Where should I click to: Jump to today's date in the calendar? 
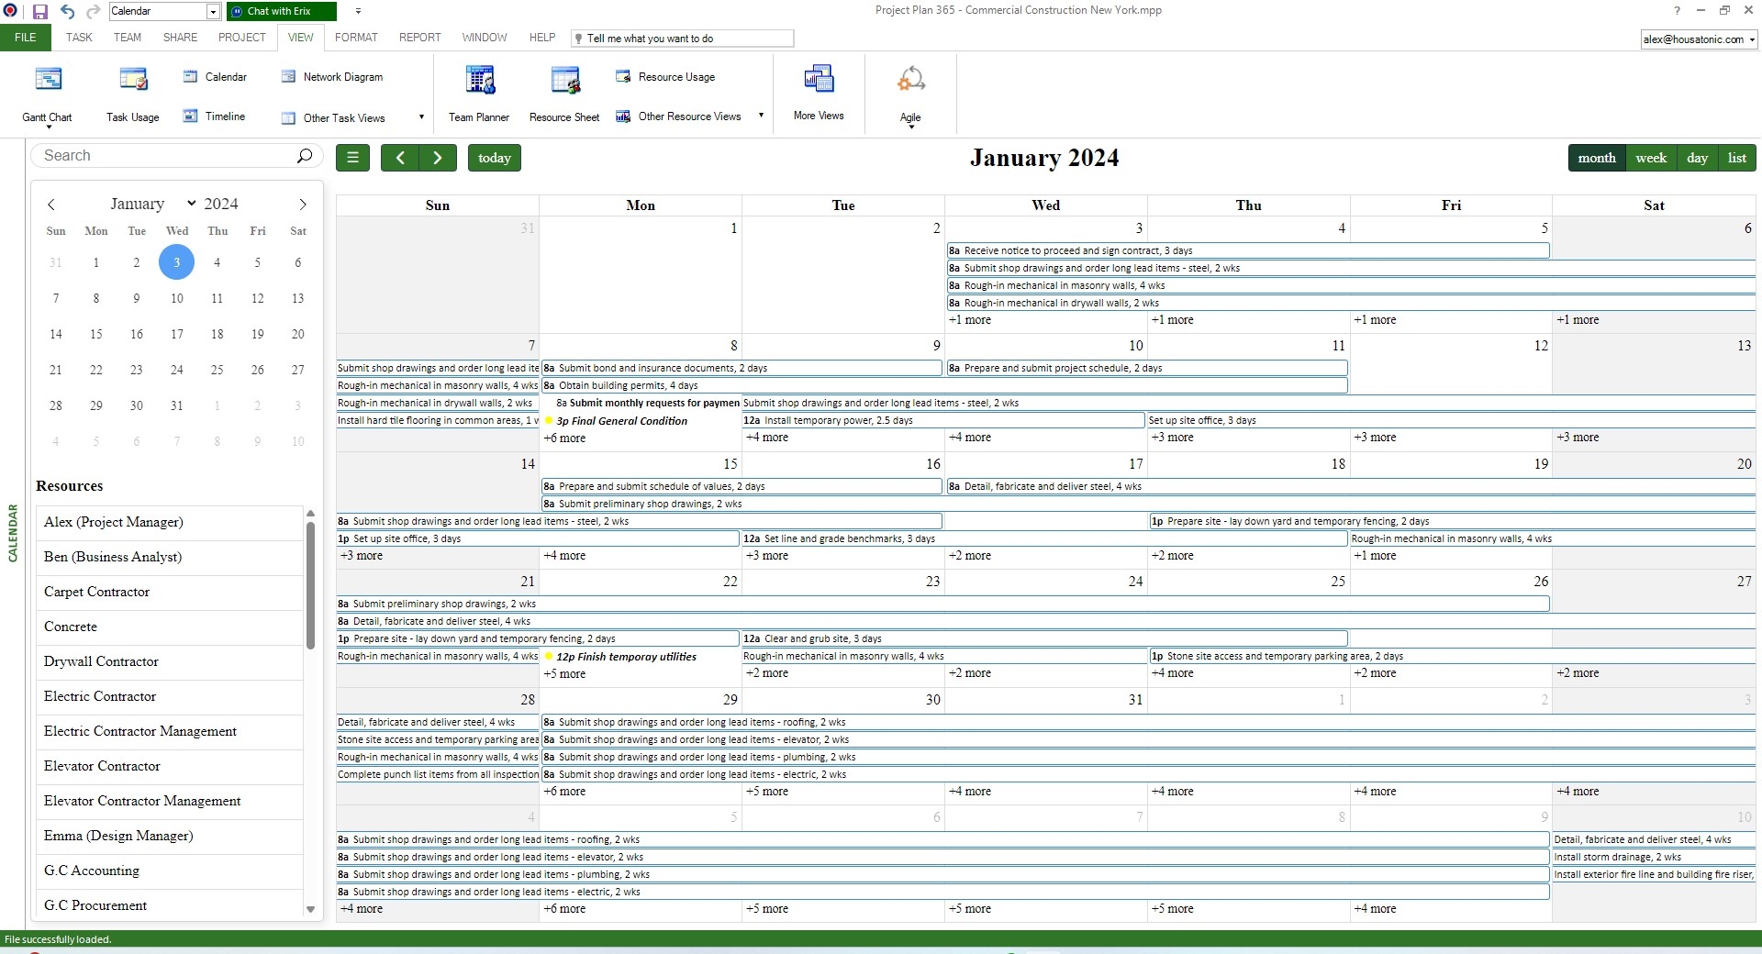pyautogui.click(x=494, y=157)
